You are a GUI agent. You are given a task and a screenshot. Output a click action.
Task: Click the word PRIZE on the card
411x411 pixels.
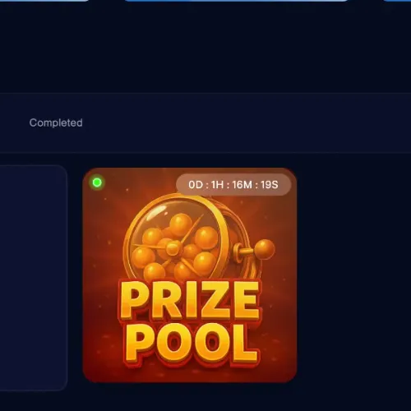[x=190, y=300]
